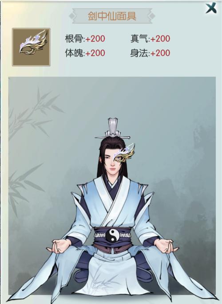Close the 剑中仙面具 item panel
Viewport: 222px width, 304px height.
(x=211, y=8)
